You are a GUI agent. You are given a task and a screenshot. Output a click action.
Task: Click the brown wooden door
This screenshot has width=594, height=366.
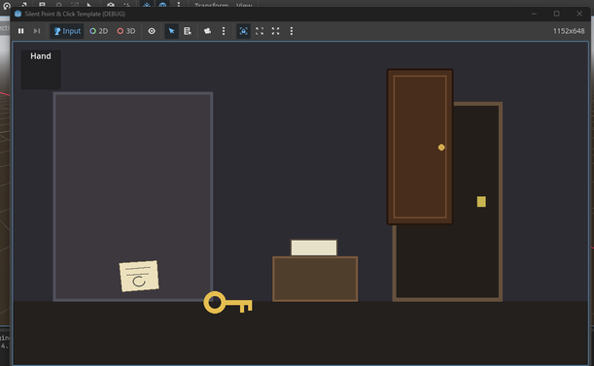pyautogui.click(x=420, y=147)
